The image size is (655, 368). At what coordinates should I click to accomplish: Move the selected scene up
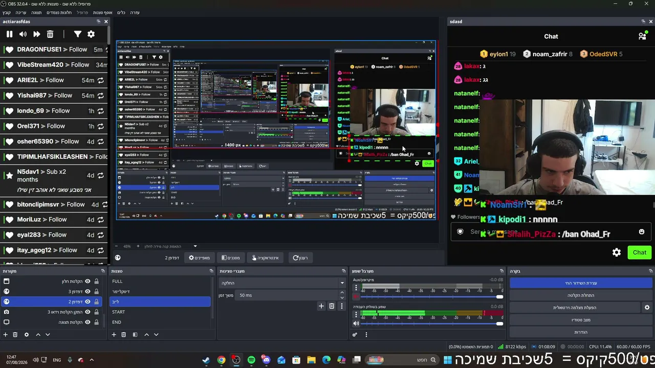pos(146,335)
